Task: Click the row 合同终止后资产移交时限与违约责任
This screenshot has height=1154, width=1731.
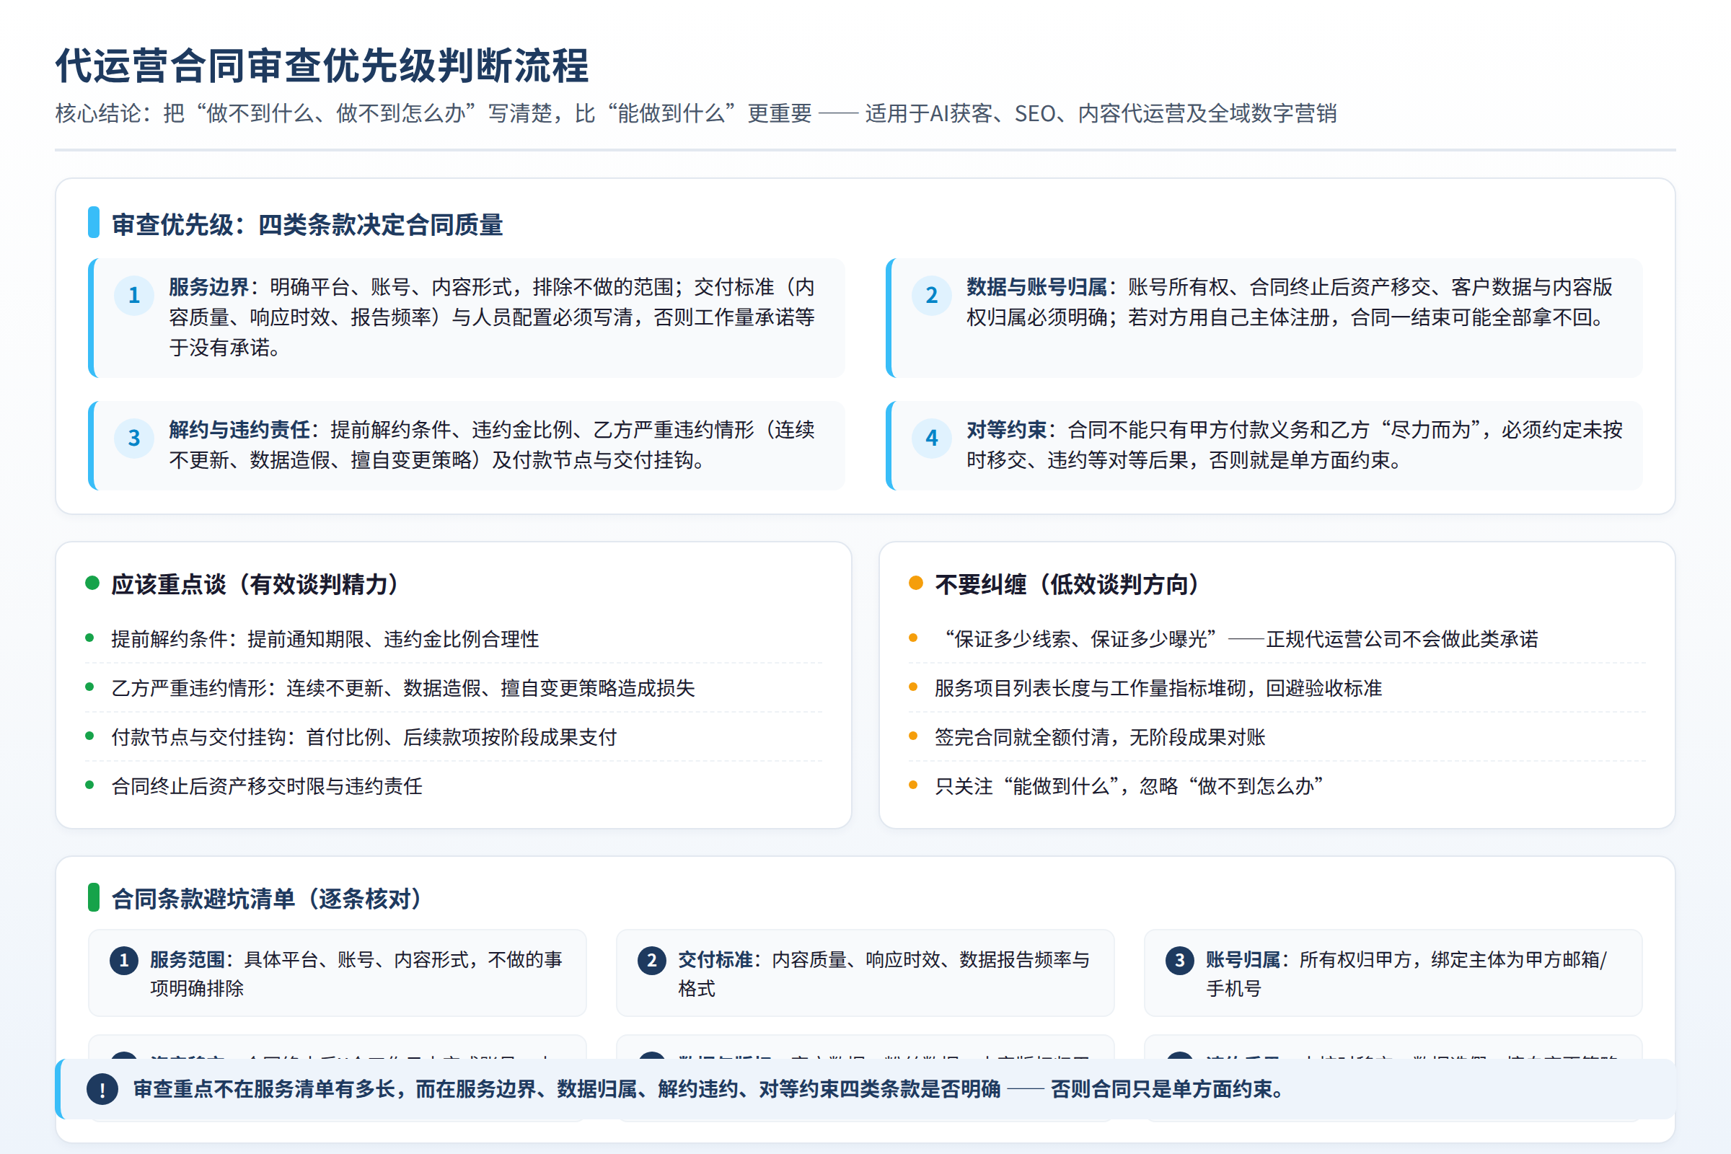Action: pos(454,786)
